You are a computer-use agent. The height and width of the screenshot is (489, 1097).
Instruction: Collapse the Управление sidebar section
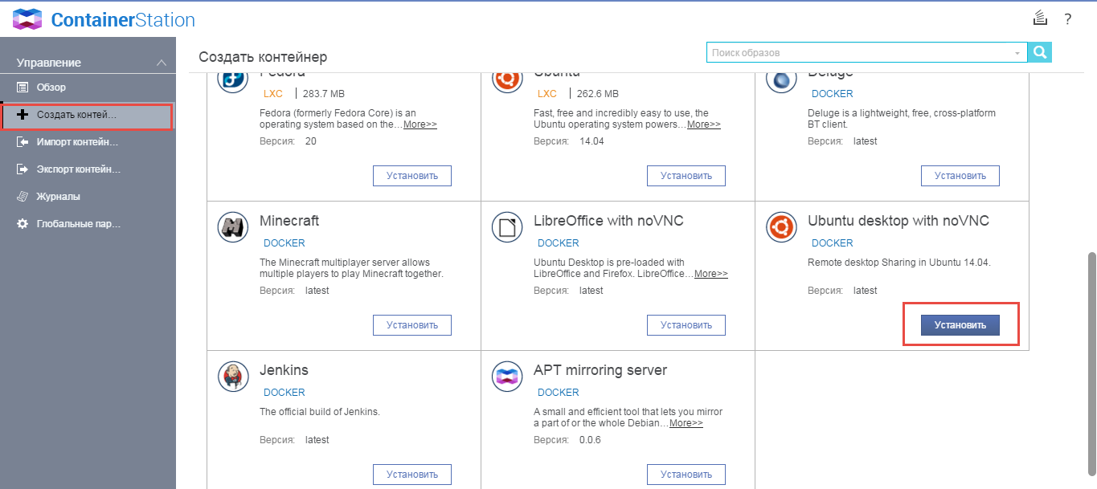tap(162, 63)
